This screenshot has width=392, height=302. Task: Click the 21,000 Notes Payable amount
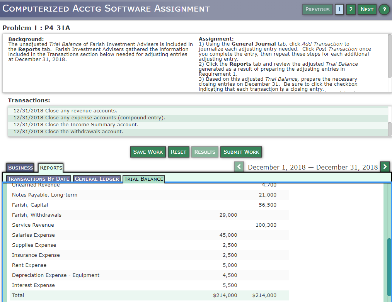click(x=268, y=195)
